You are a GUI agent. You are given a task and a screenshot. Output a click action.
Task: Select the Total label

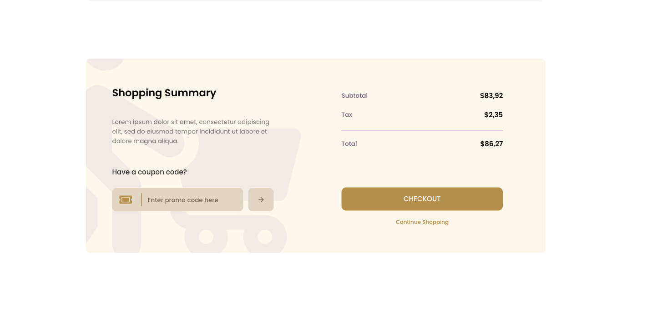[349, 144]
